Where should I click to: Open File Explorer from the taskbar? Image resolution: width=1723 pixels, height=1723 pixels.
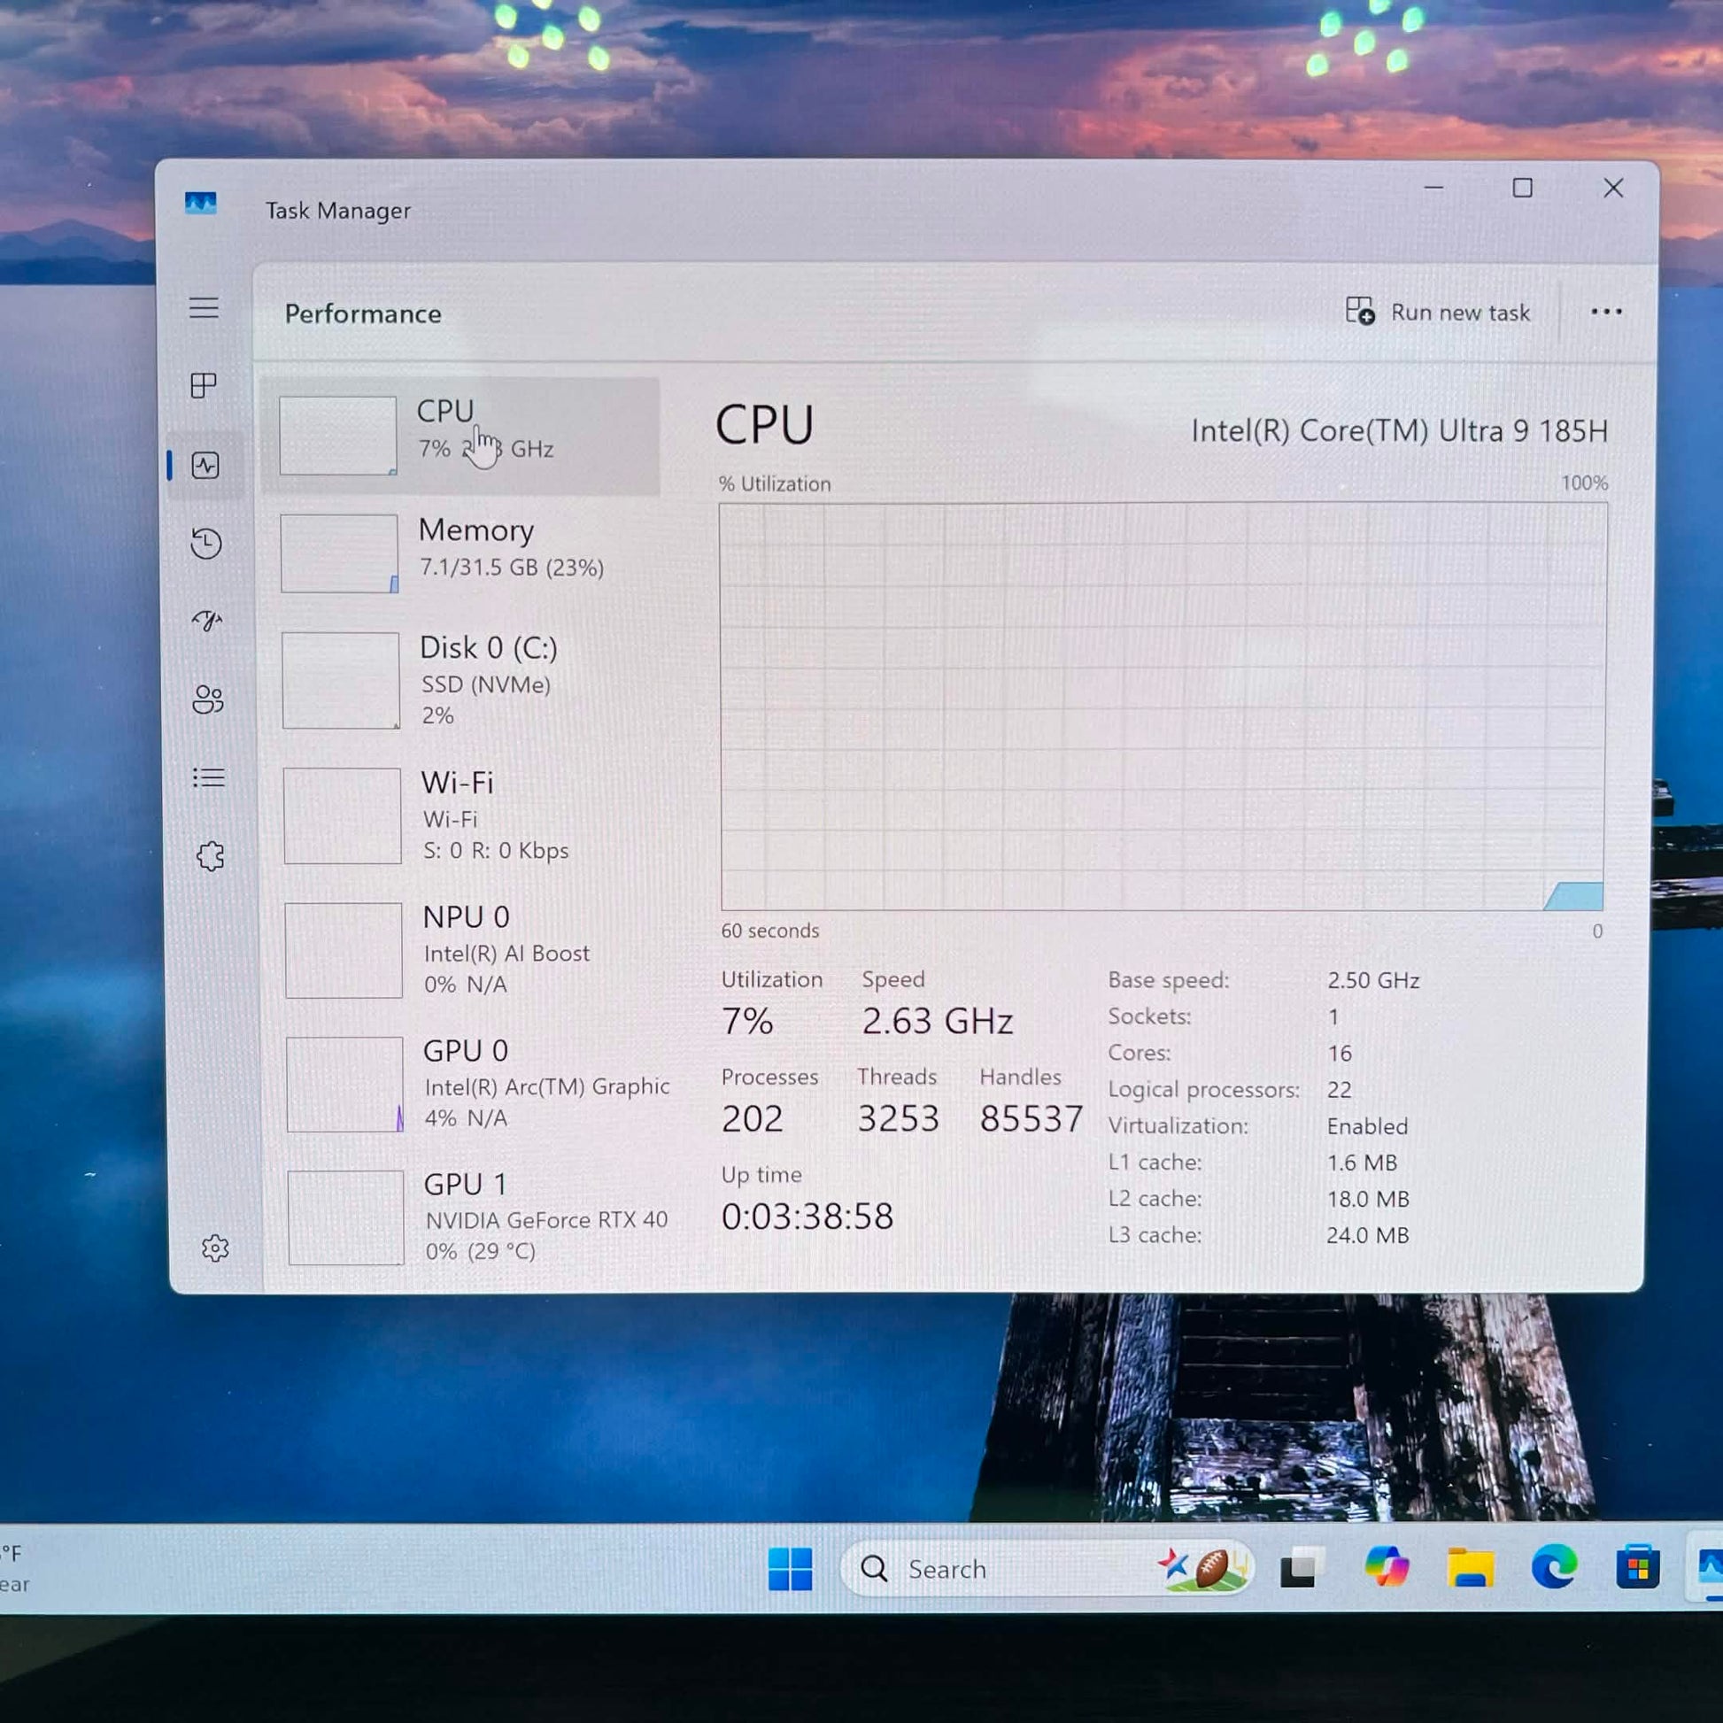[1471, 1567]
